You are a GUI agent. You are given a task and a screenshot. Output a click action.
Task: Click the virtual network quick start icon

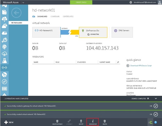pyautogui.click(x=34, y=16)
